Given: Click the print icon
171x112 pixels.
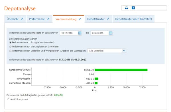Looking at the screenshot, I should click(127, 8).
